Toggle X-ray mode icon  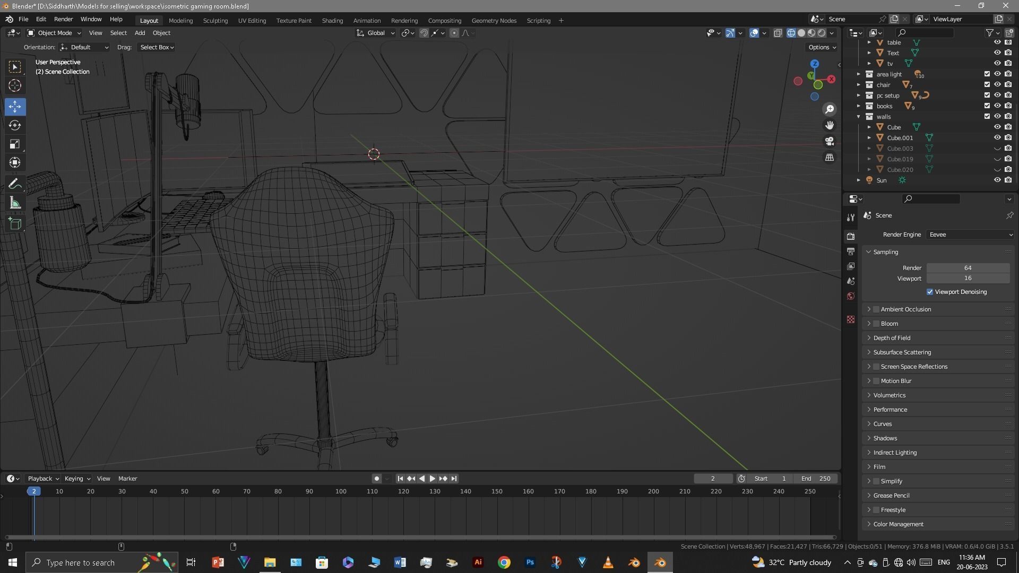point(778,33)
